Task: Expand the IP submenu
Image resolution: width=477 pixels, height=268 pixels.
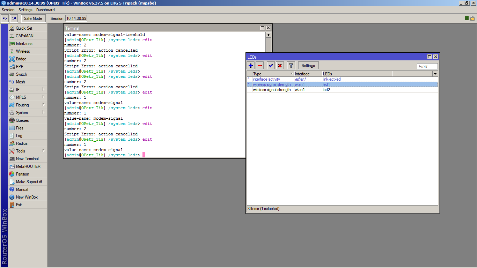Action: pos(43,90)
